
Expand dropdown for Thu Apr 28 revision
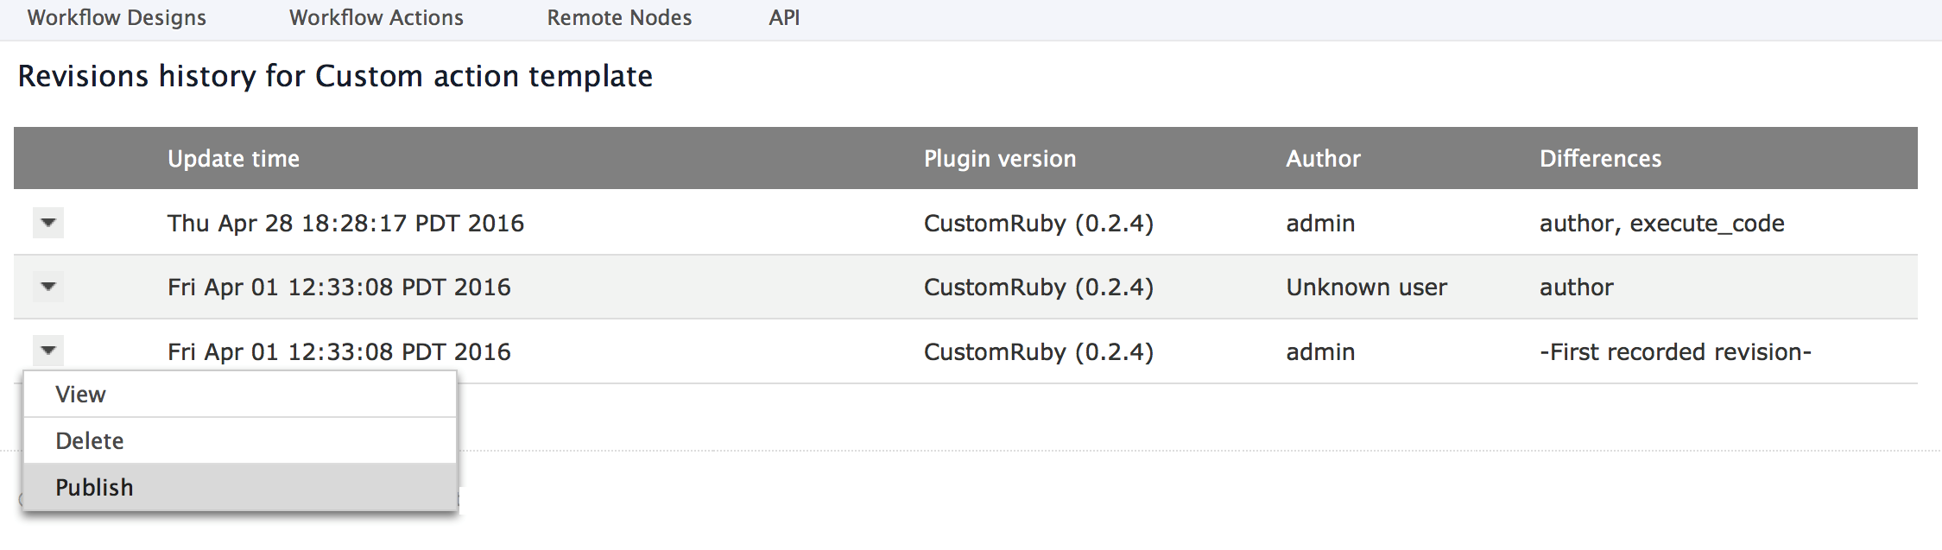[x=48, y=223]
